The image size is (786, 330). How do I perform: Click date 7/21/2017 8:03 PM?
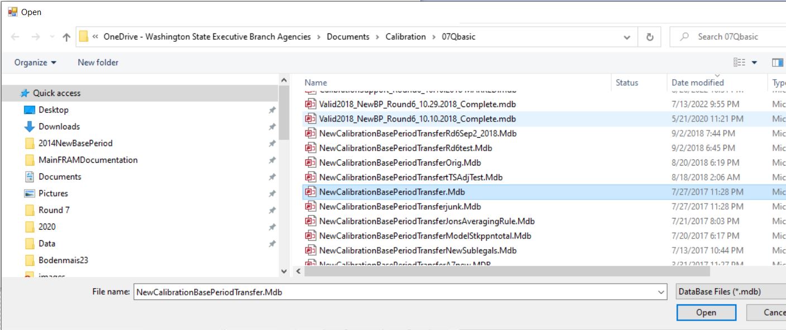[706, 221]
